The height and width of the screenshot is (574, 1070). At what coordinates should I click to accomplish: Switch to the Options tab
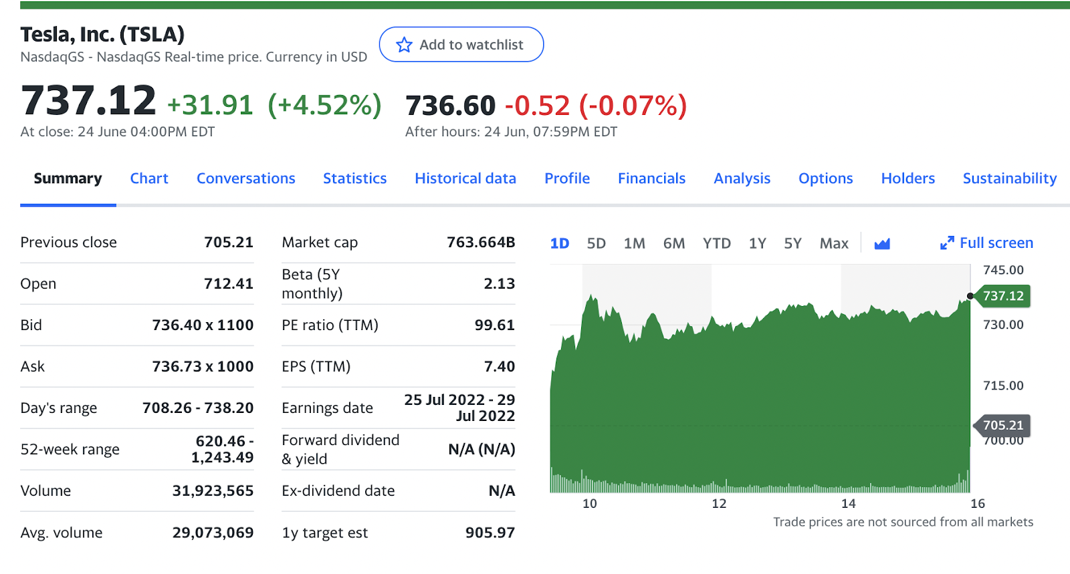click(826, 178)
